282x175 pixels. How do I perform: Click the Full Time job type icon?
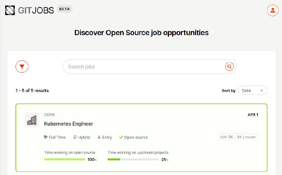(x=46, y=137)
